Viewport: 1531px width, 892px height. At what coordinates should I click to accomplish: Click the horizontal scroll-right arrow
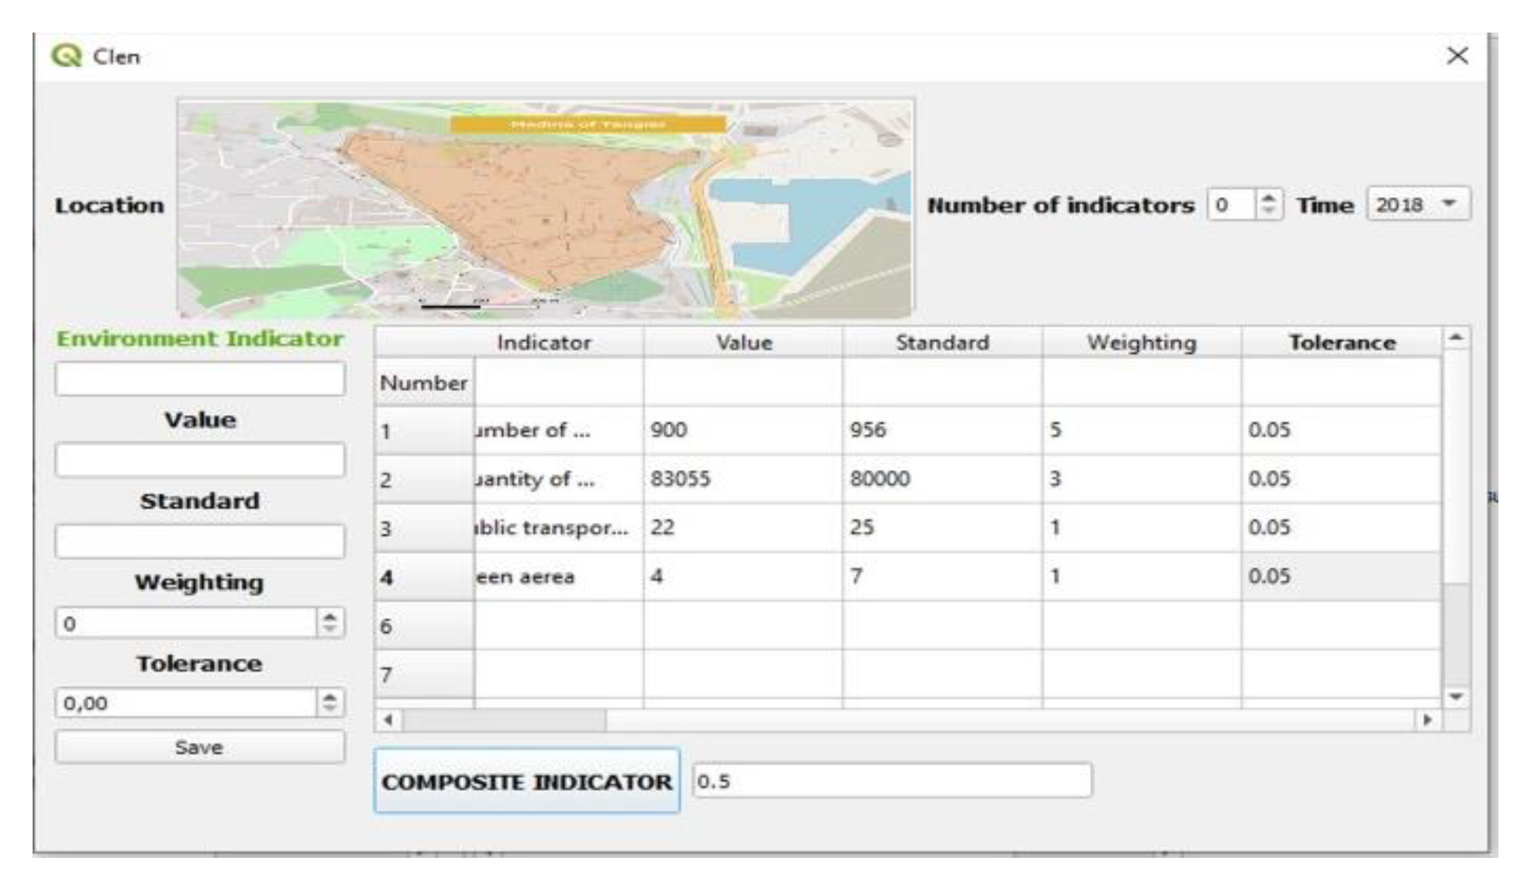(1427, 720)
